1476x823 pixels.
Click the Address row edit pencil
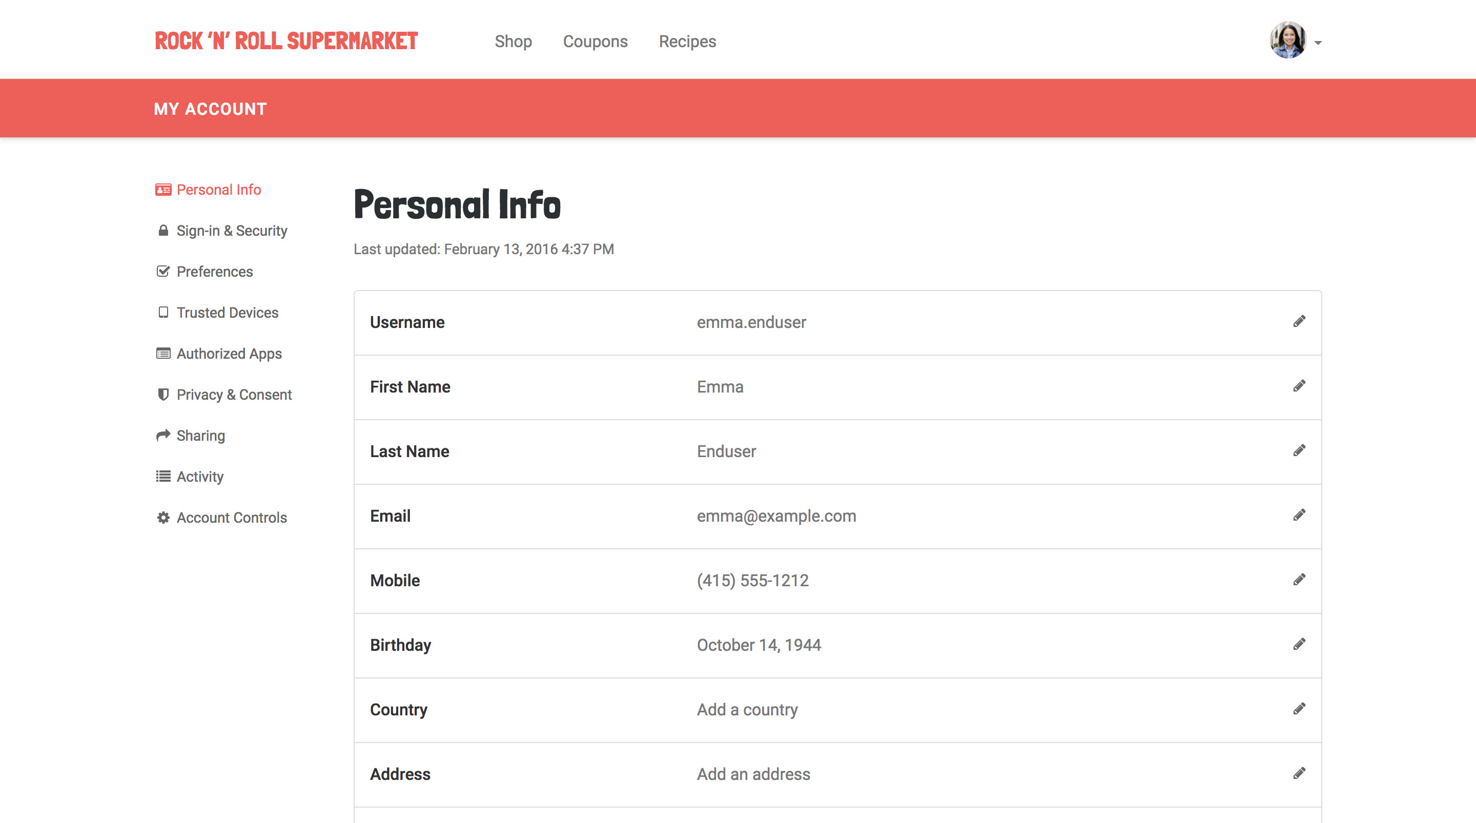click(x=1299, y=774)
